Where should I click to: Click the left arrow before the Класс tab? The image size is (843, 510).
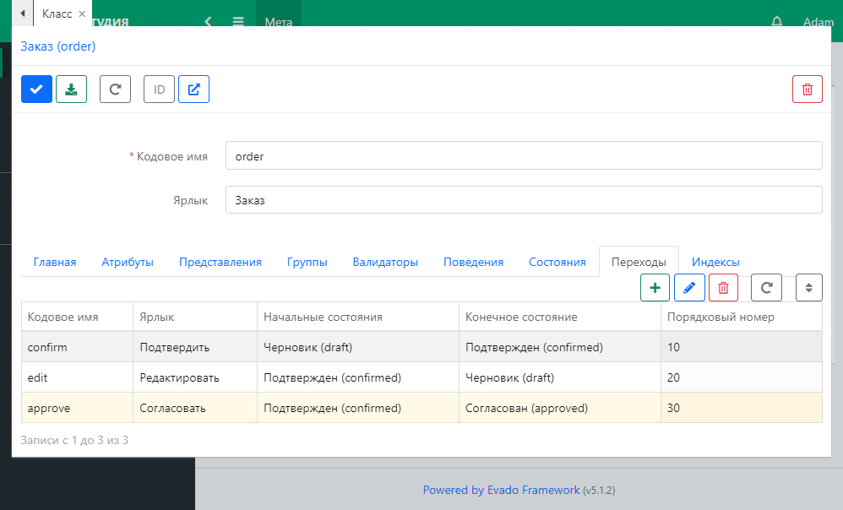(23, 14)
